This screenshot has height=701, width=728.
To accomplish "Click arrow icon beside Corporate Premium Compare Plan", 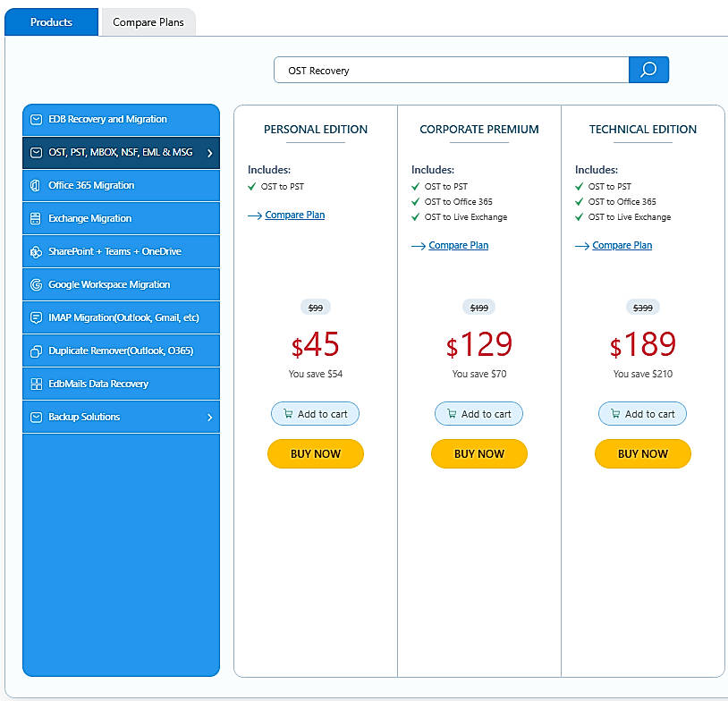I will coord(419,246).
